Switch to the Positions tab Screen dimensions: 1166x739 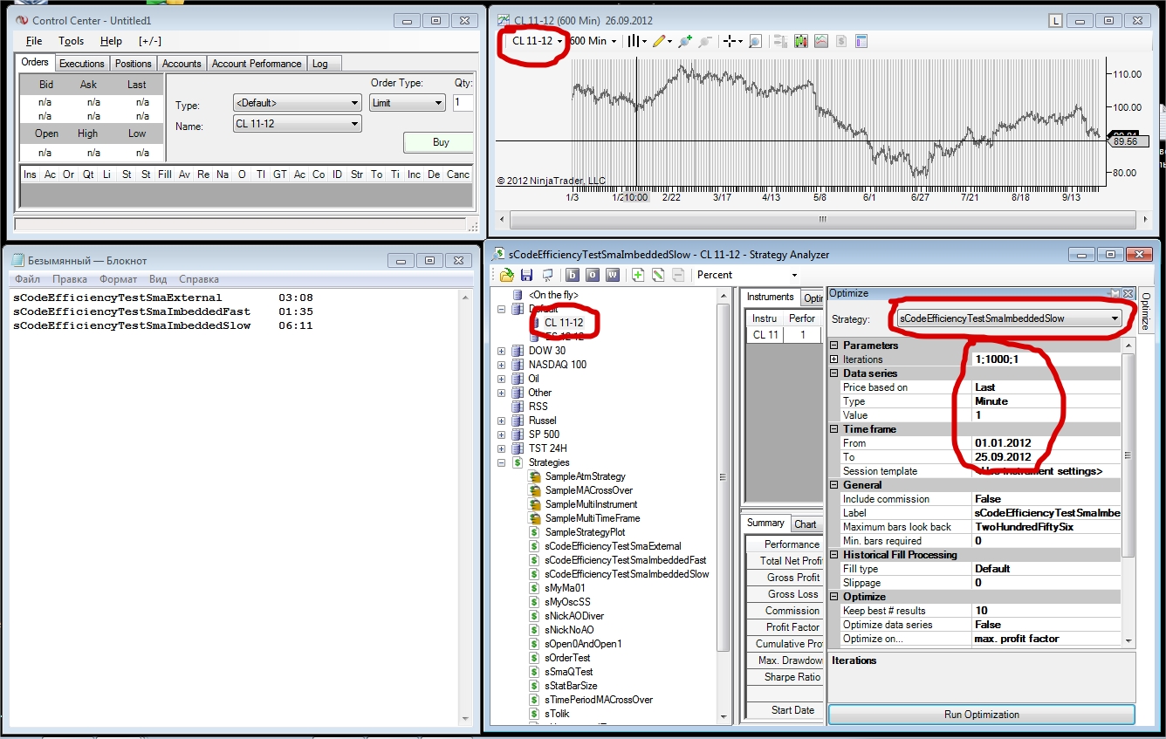(134, 64)
